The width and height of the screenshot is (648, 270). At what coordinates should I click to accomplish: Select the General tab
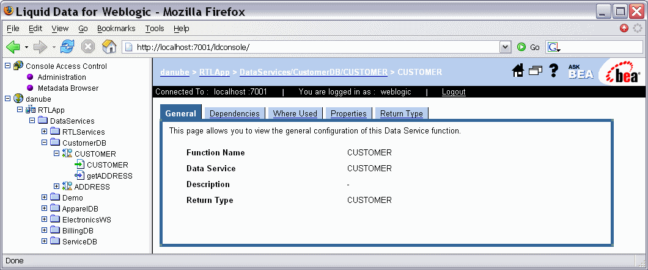180,113
